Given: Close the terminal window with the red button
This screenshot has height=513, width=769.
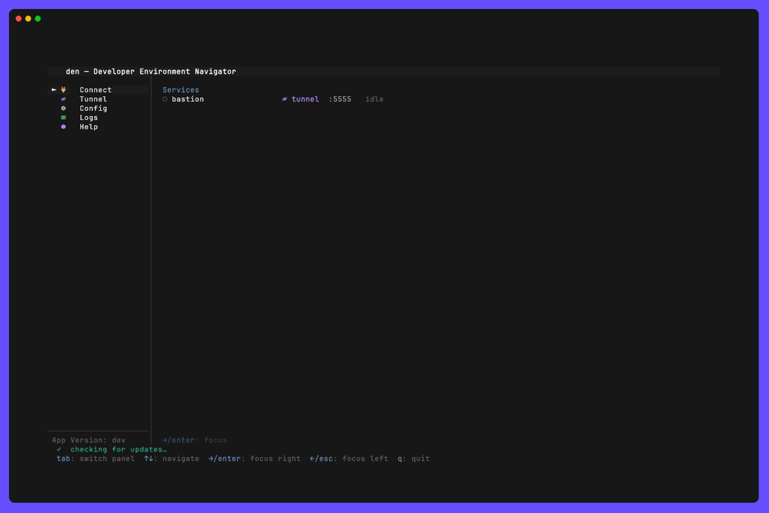Looking at the screenshot, I should [x=19, y=19].
